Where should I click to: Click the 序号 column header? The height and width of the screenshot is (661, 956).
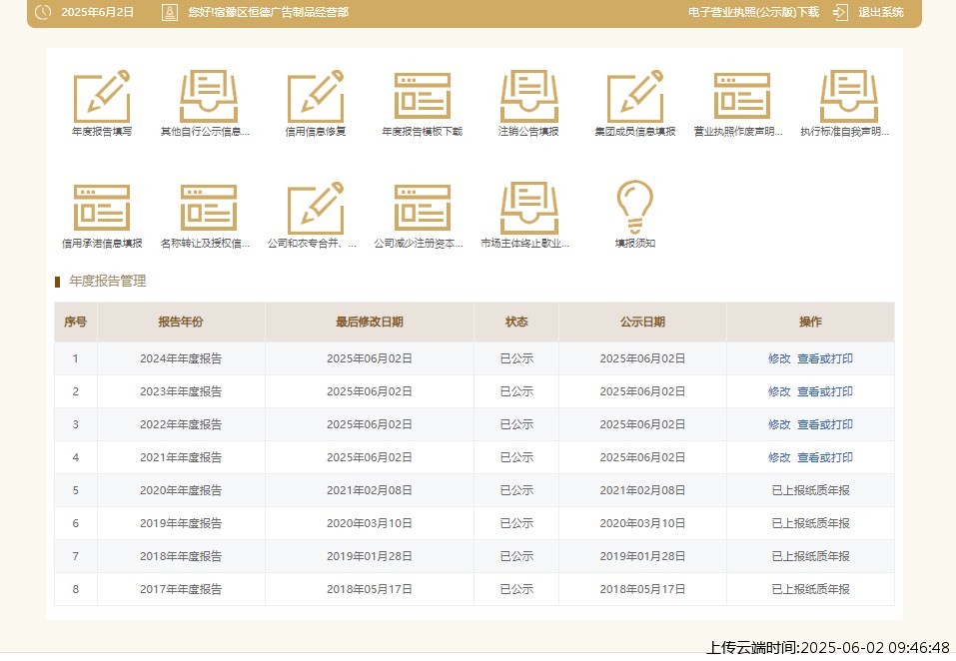(x=76, y=322)
